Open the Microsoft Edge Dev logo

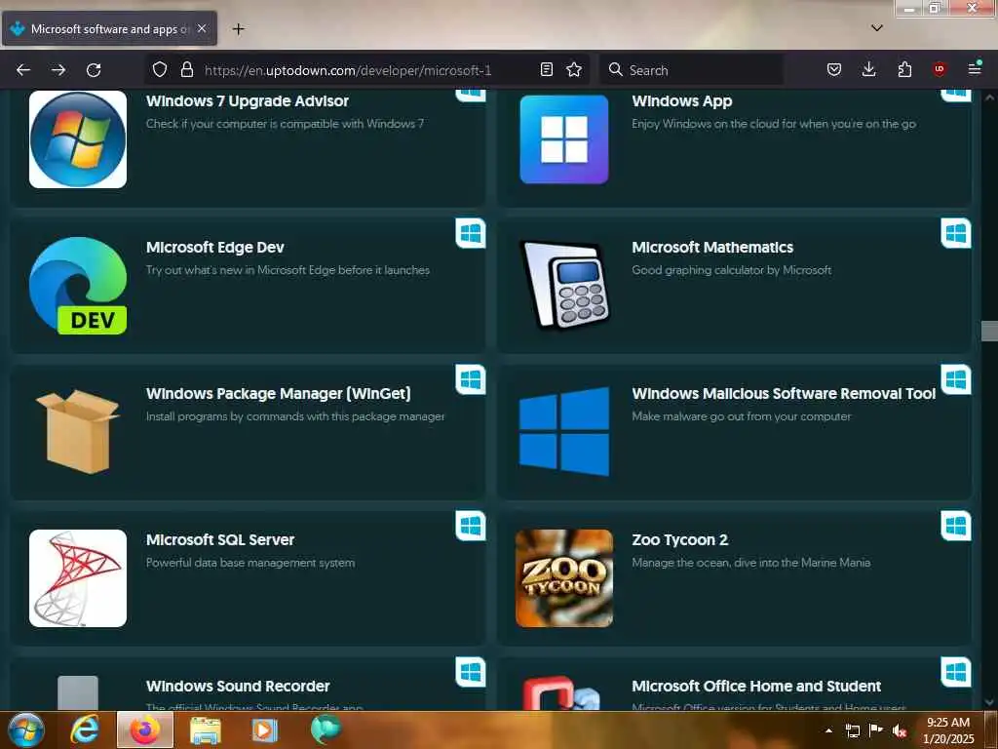pos(78,286)
